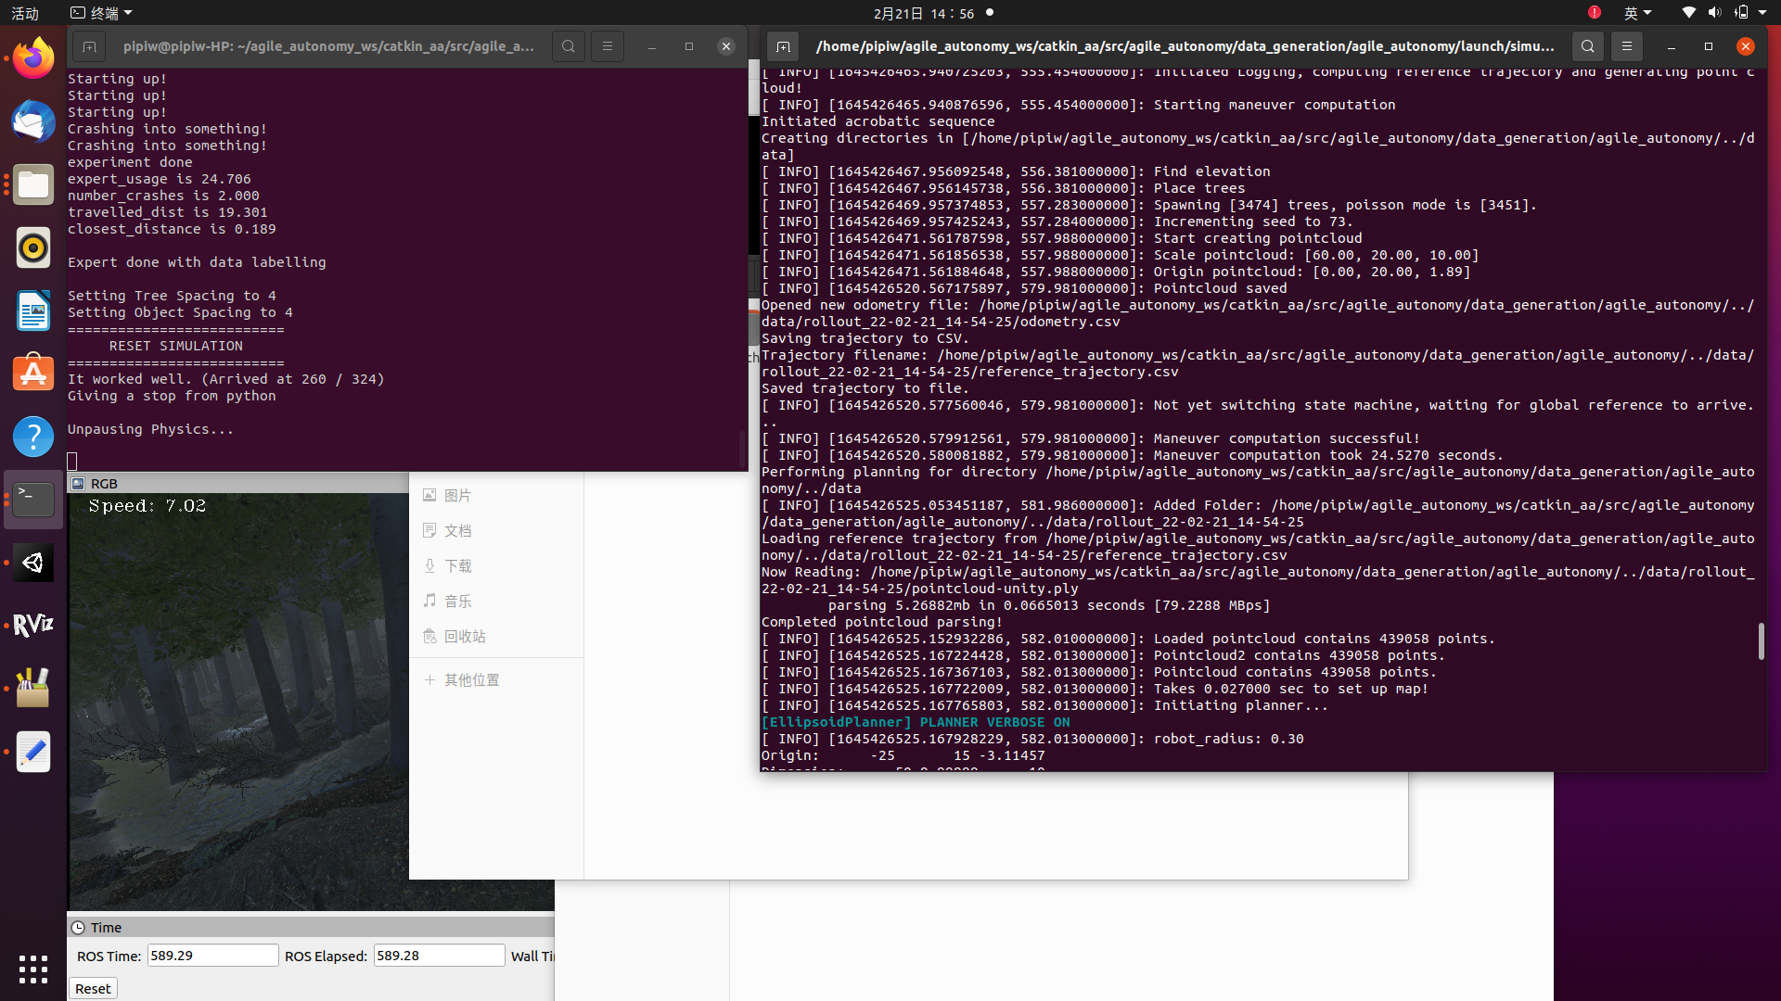Screen dimensions: 1781x1001
Task: Click the ROS Time input field
Action: 212,956
